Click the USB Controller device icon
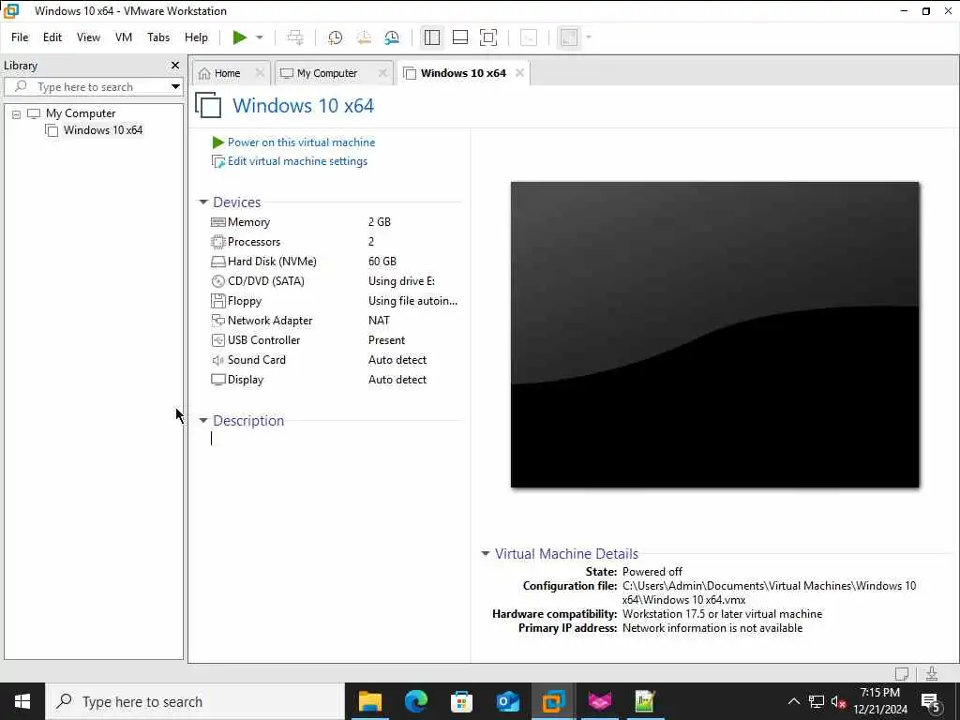 click(x=217, y=339)
